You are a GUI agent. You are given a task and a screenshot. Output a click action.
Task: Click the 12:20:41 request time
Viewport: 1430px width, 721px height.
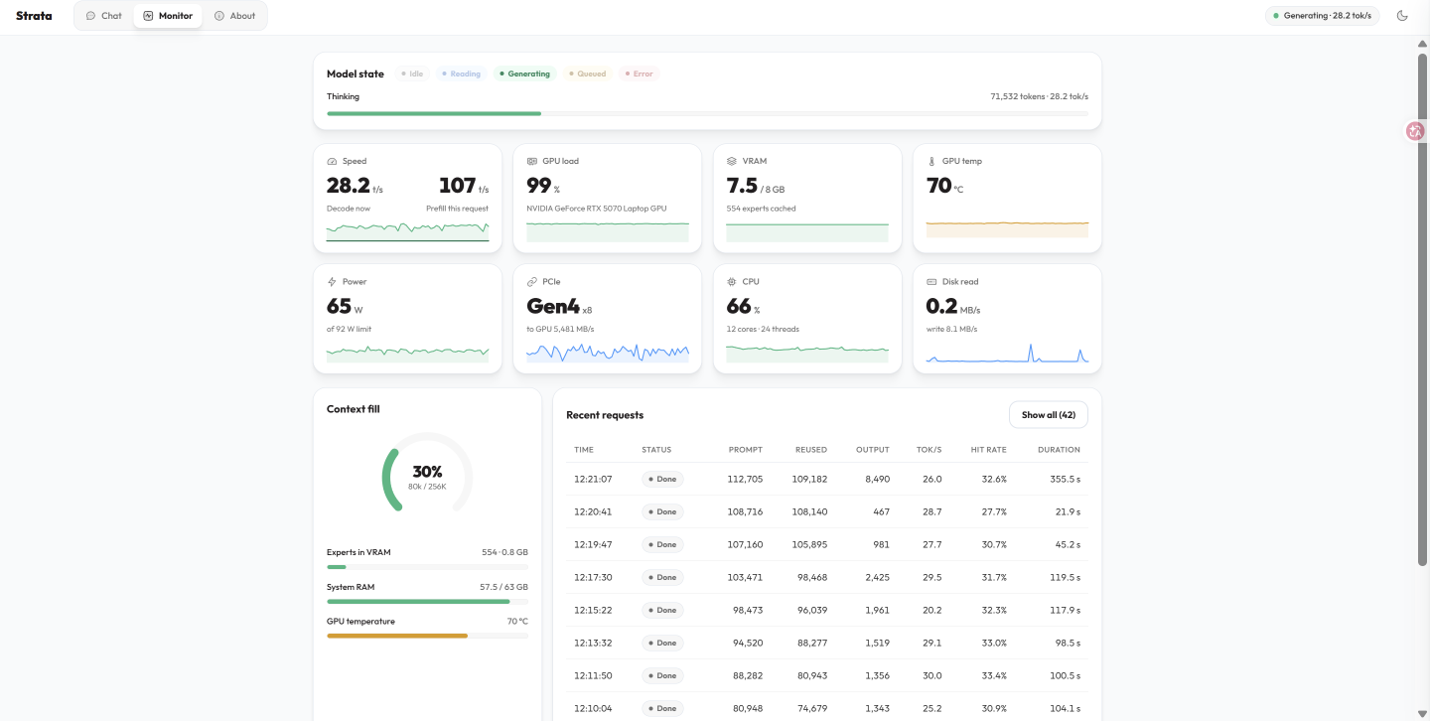click(x=593, y=511)
